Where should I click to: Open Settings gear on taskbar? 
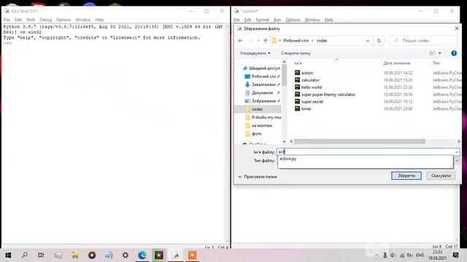[126, 255]
